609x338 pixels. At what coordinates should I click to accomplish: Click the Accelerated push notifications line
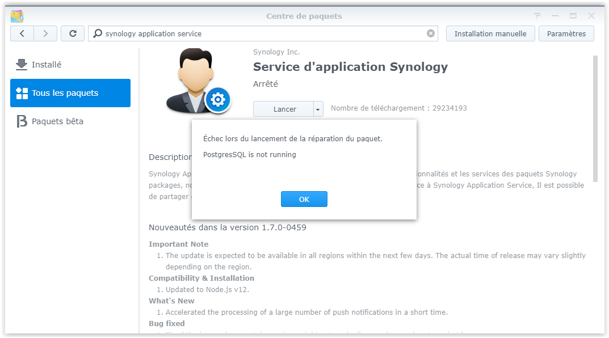click(x=307, y=312)
